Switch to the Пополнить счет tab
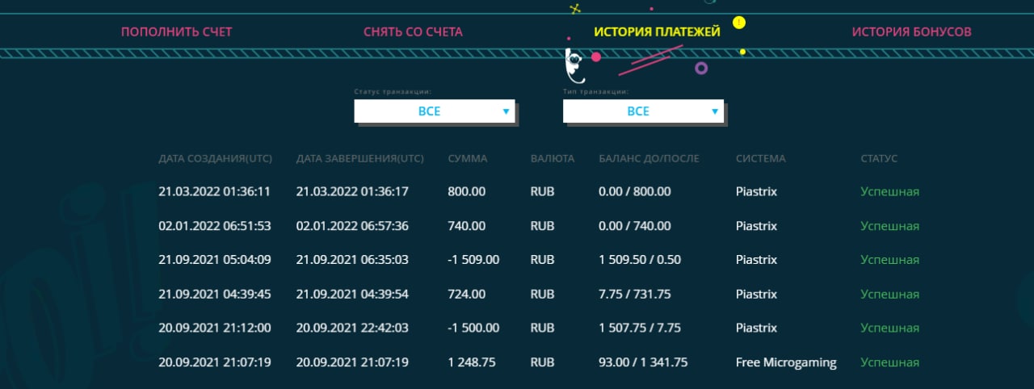This screenshot has height=389, width=1034. click(176, 32)
